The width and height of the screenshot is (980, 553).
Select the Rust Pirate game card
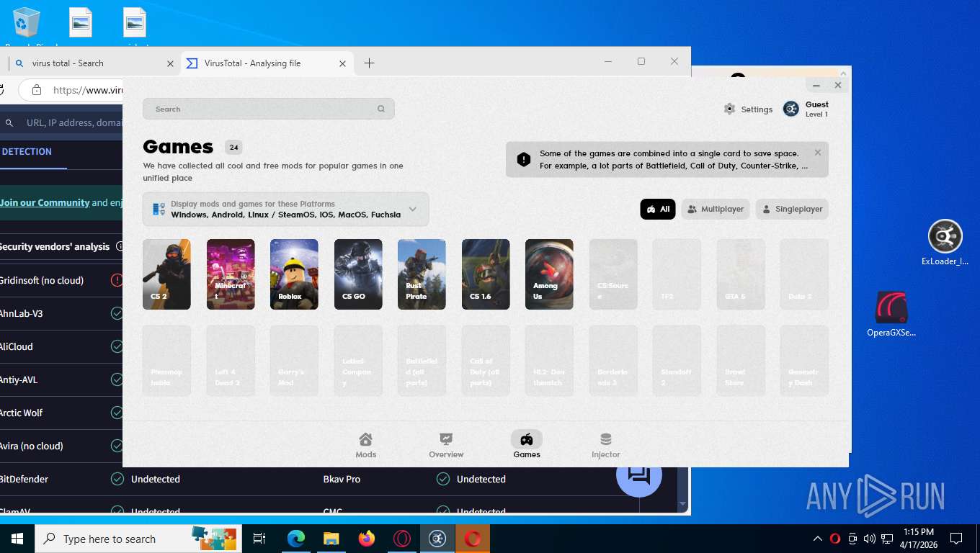click(x=422, y=274)
